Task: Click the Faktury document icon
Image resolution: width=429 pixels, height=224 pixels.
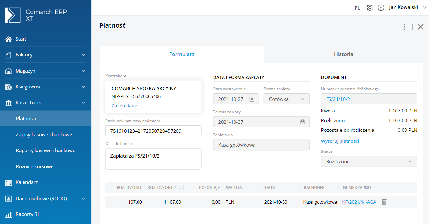Action: click(9, 55)
